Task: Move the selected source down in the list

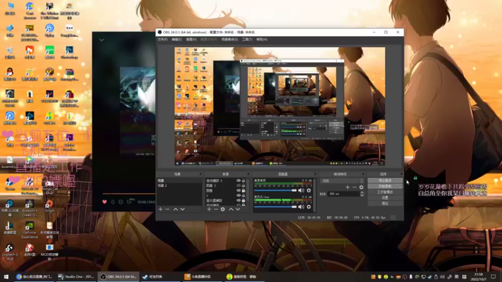Action: (238, 209)
